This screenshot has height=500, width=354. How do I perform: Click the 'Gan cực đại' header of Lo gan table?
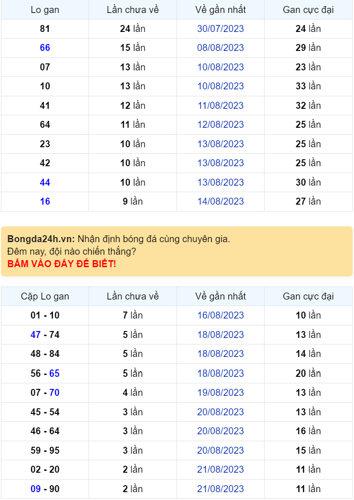[x=308, y=10]
